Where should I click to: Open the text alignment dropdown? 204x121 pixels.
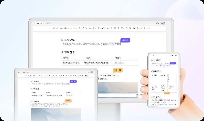pyautogui.click(x=122, y=28)
